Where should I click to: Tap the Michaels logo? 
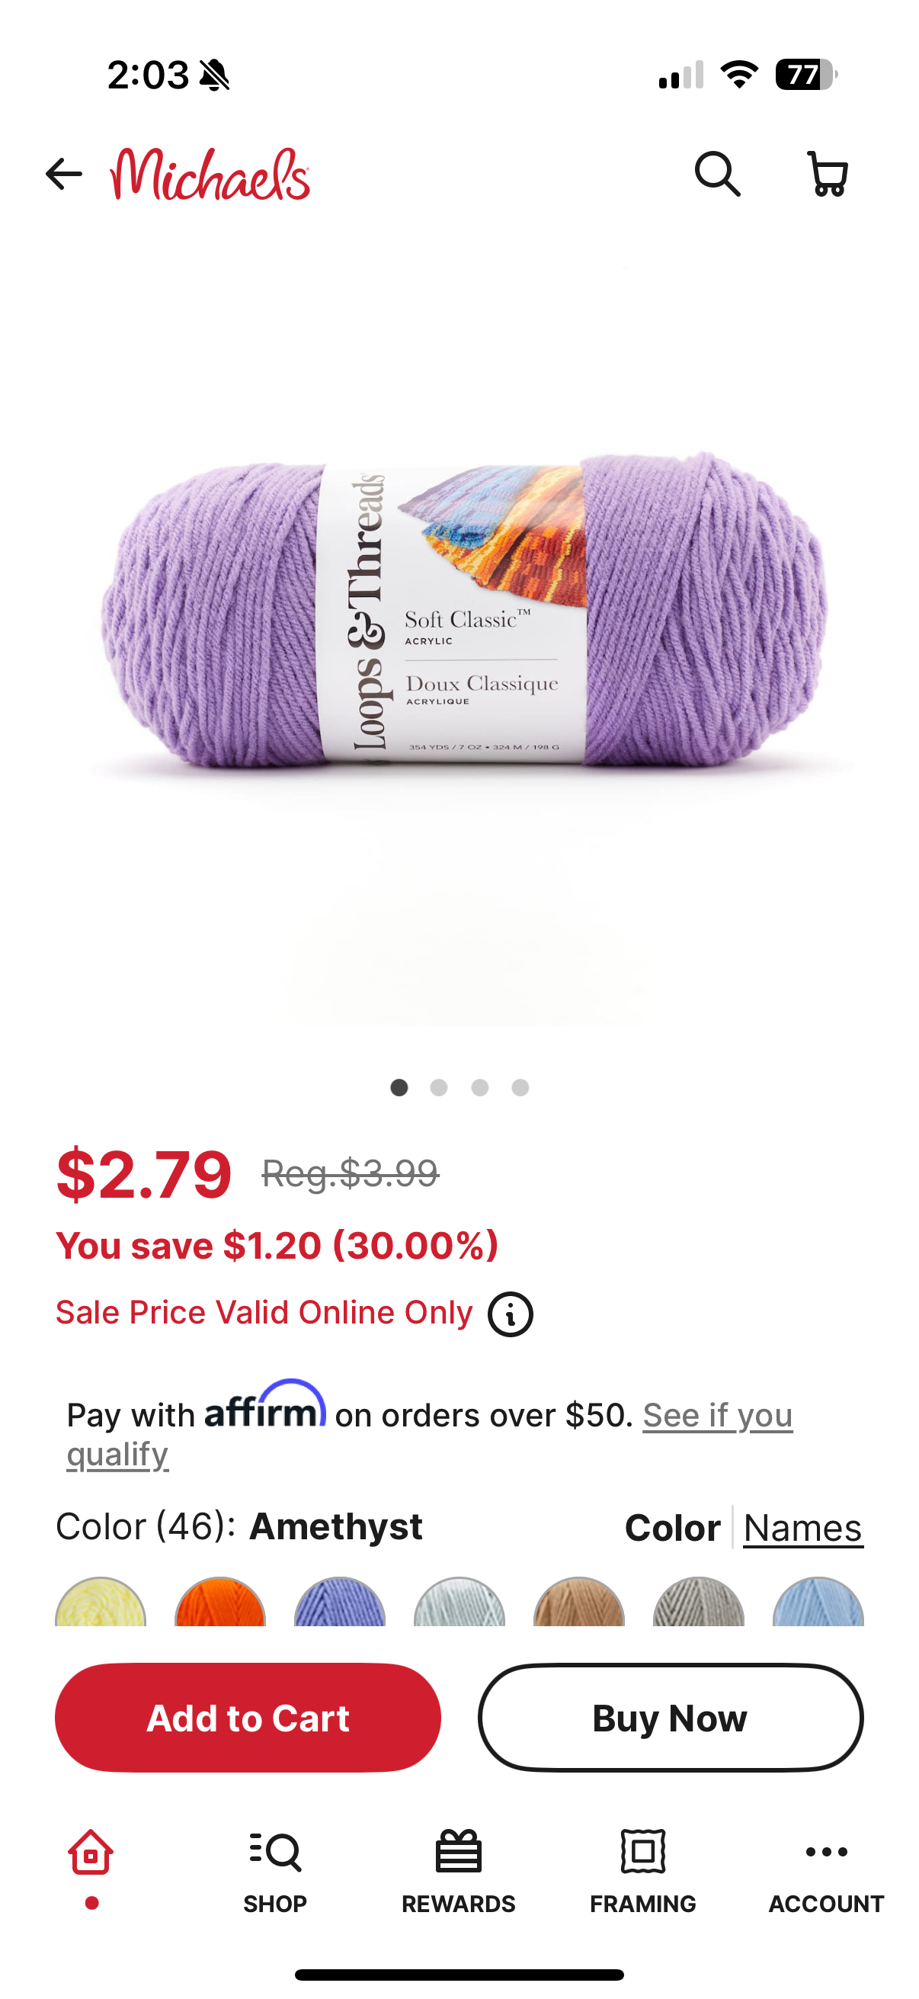tap(210, 174)
